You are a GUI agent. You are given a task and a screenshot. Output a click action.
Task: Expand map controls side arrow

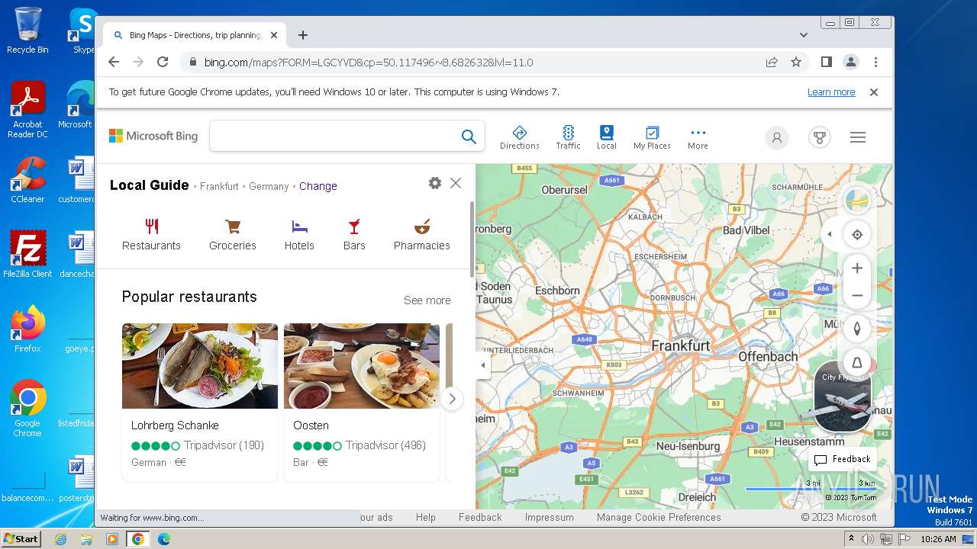[830, 234]
